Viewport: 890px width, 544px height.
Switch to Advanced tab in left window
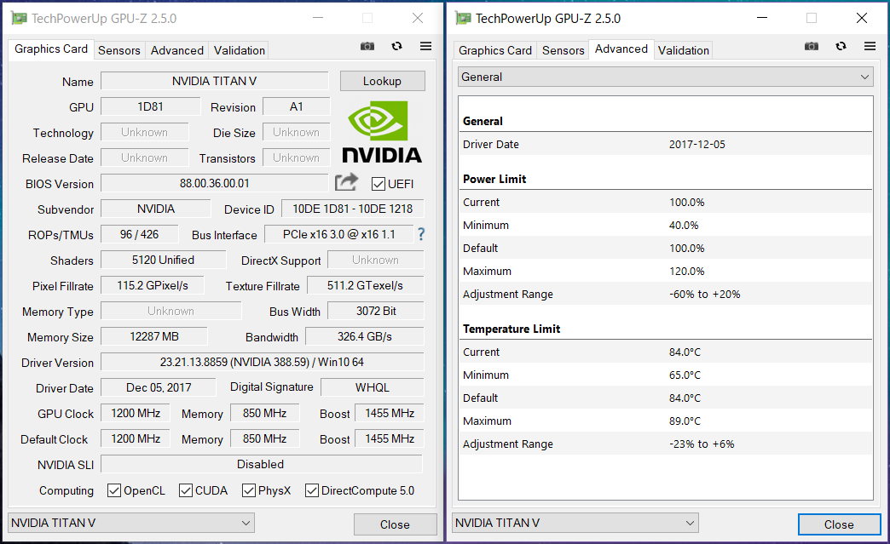[177, 50]
